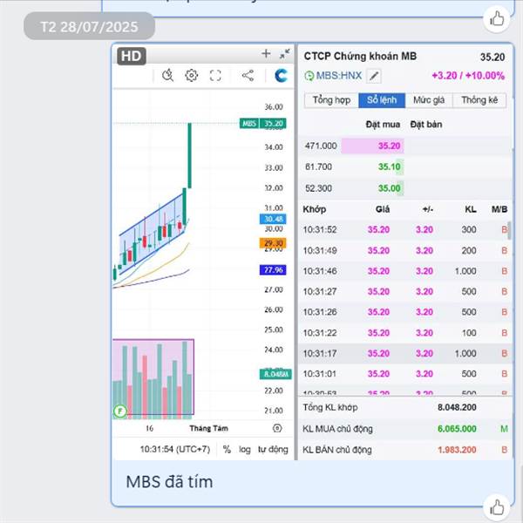Open the chart search/magnifier tool
Screen dimensions: 523x523
pyautogui.click(x=167, y=75)
